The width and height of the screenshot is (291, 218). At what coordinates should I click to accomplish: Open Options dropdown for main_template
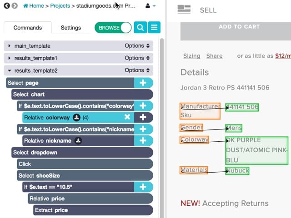[x=137, y=45]
